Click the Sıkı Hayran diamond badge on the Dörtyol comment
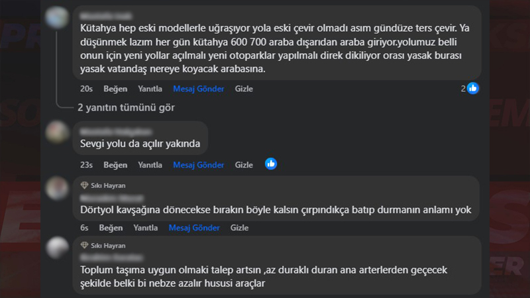530x298 pixels. pos(84,185)
